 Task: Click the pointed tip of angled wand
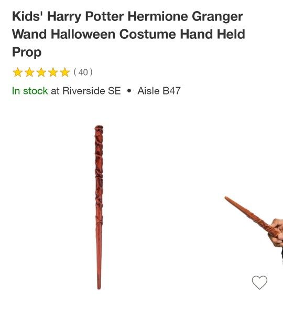coord(227,198)
